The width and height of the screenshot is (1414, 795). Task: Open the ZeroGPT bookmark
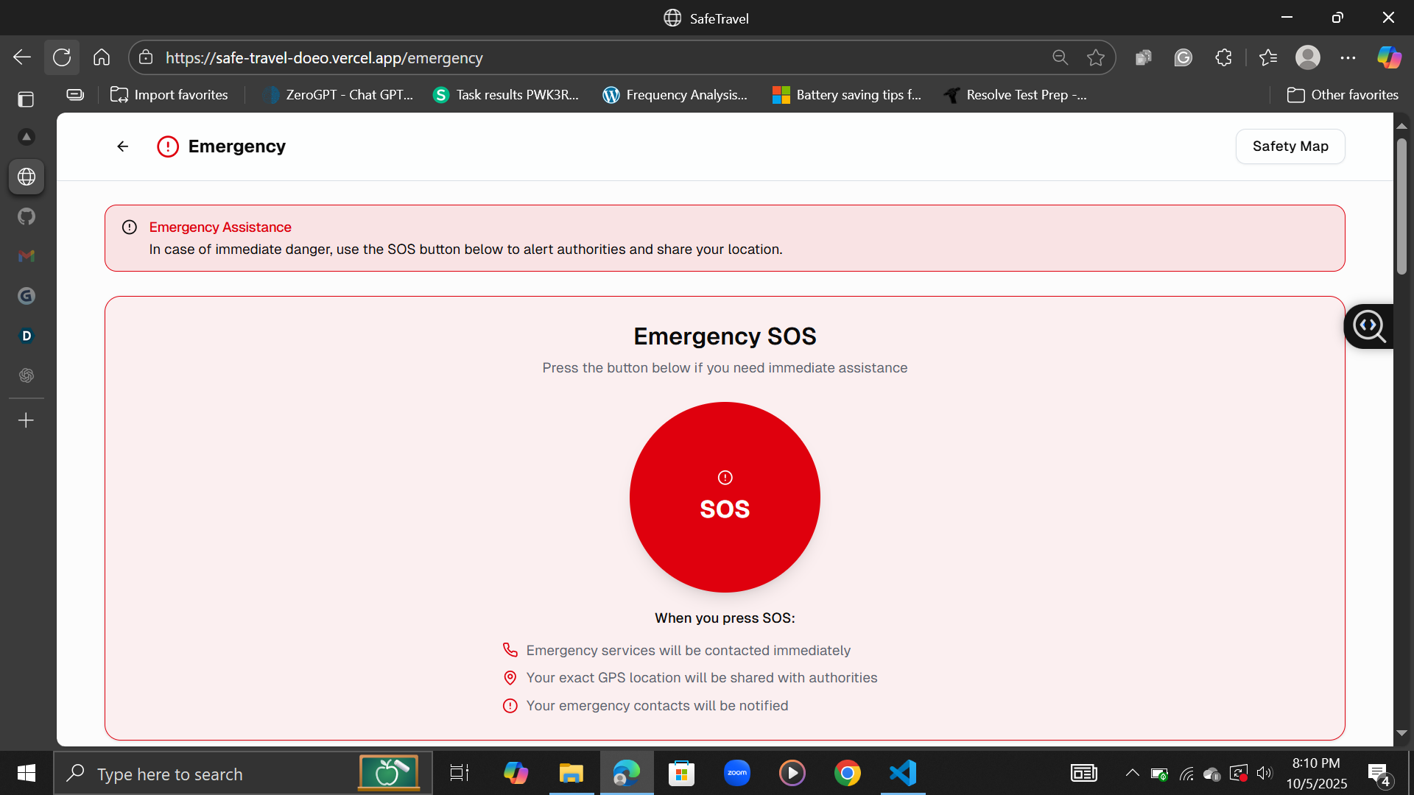[x=338, y=95]
